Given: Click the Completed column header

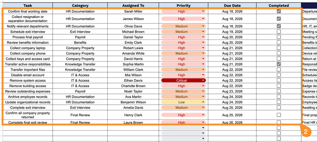Looking at the screenshot, I should [279, 6].
